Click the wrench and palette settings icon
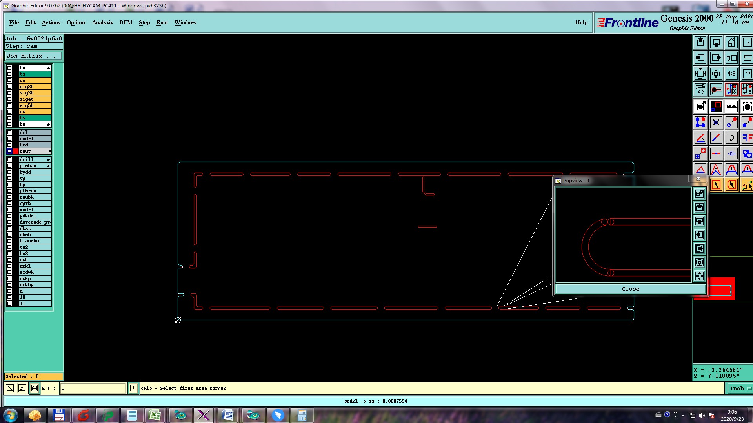Viewport: 753px width, 423px height. click(x=700, y=89)
